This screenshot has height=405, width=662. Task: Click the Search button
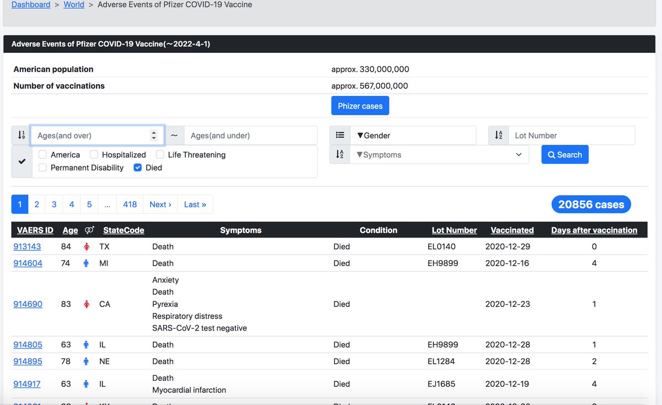coord(565,155)
